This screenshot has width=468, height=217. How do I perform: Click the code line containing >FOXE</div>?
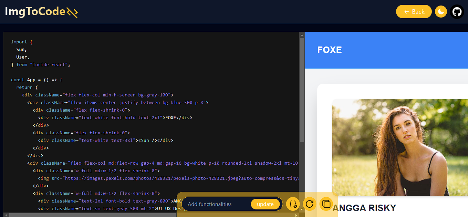[115, 117]
